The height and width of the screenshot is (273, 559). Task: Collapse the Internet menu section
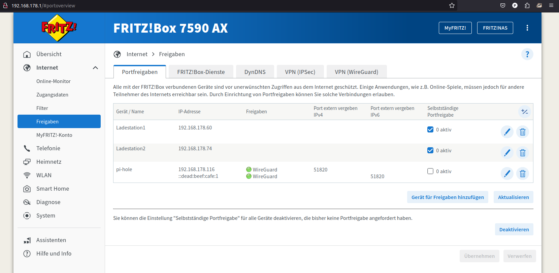[95, 68]
